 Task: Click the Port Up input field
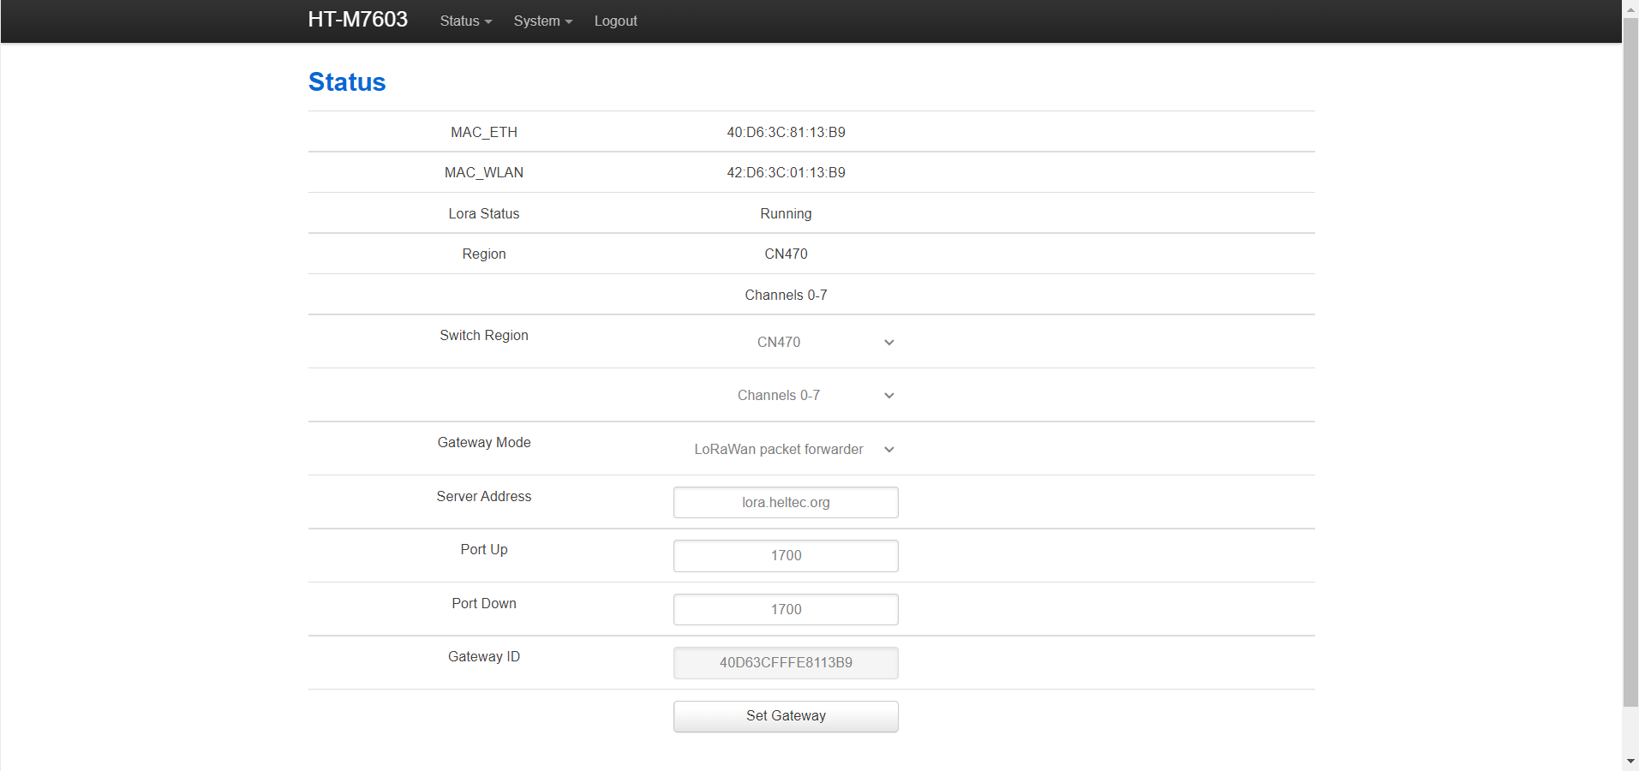coord(786,556)
